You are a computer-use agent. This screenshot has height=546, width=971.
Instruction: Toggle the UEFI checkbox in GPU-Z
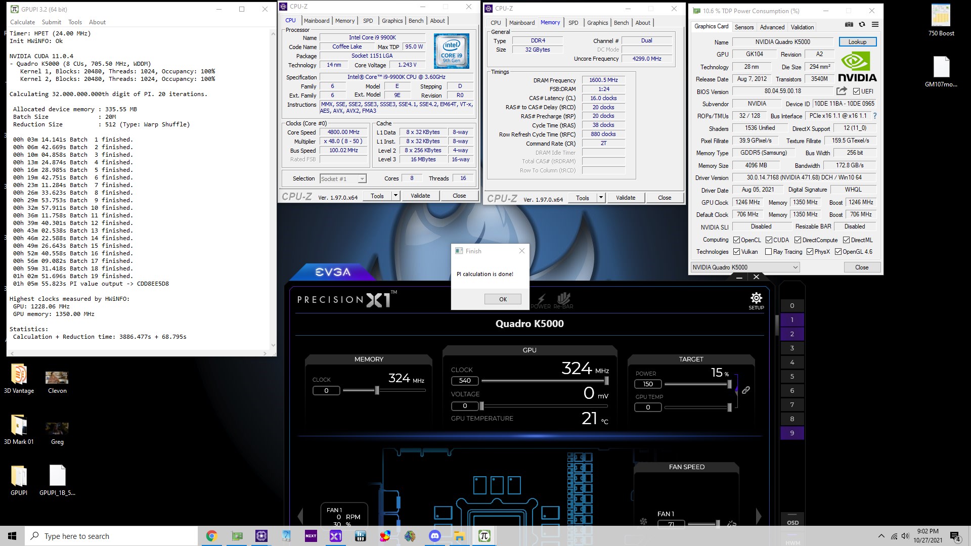856,92
